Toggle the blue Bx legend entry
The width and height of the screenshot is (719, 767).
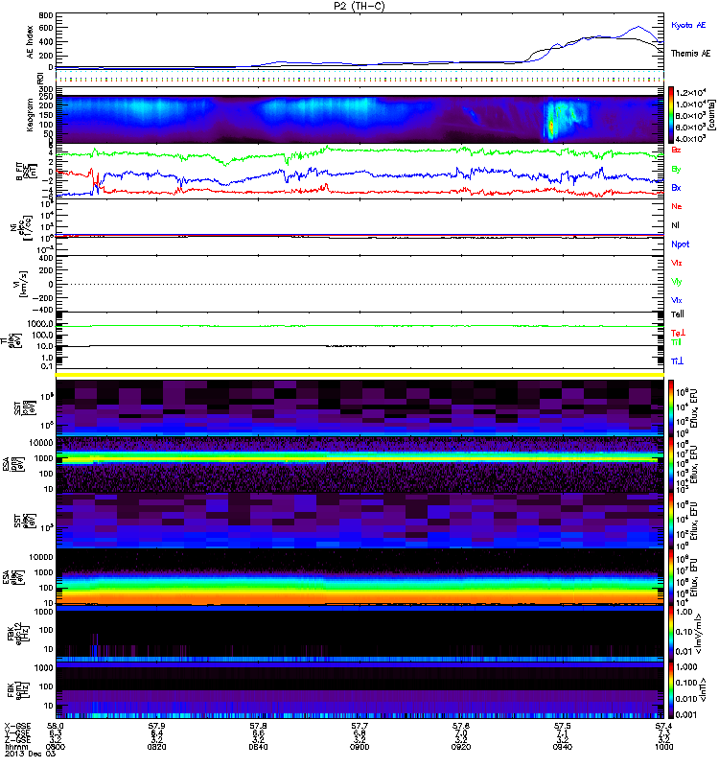click(676, 187)
